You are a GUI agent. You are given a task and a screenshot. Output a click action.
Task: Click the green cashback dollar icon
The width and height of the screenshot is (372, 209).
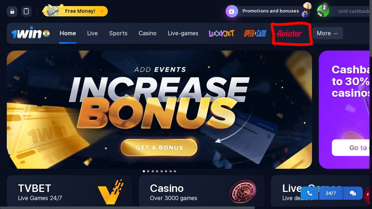[x=323, y=11]
